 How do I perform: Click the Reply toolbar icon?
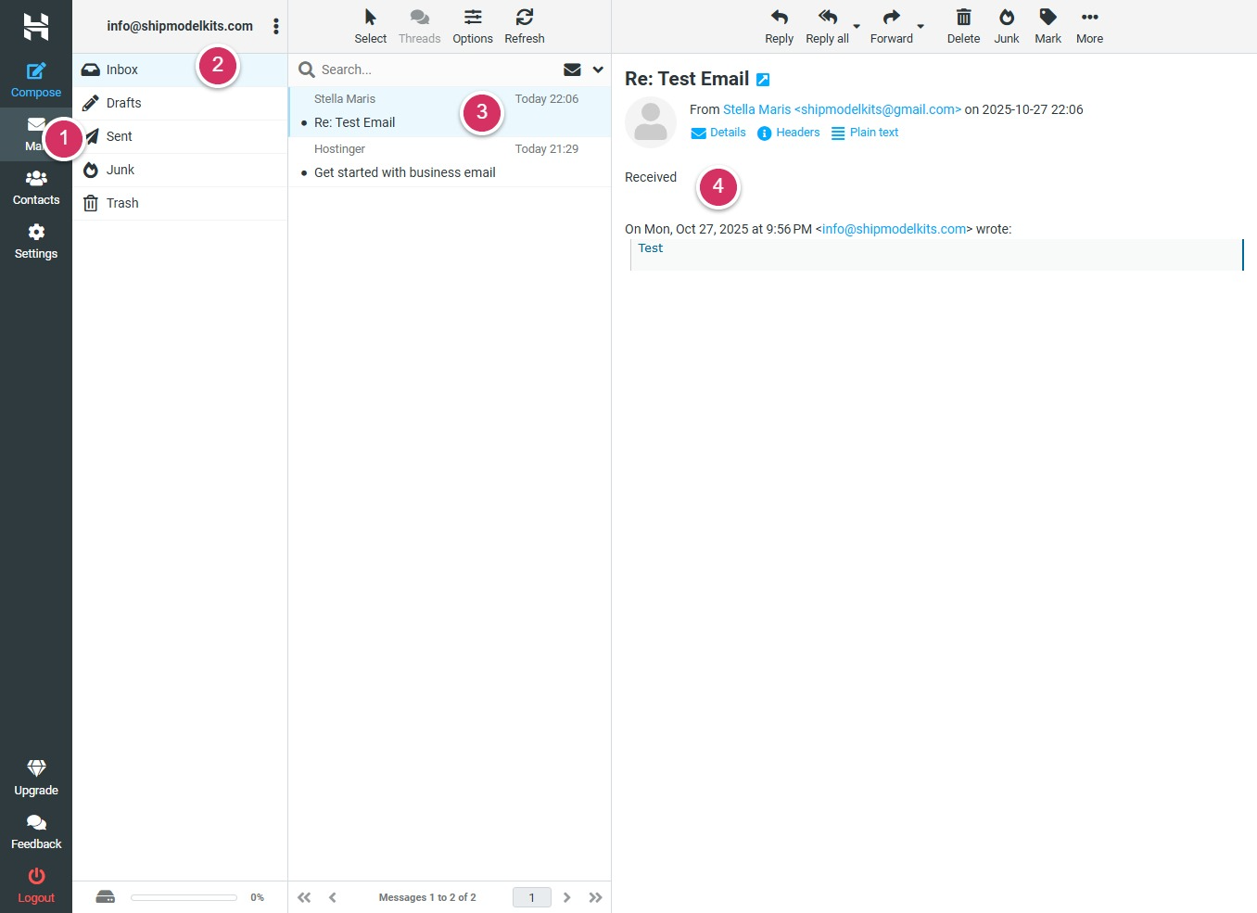(779, 18)
